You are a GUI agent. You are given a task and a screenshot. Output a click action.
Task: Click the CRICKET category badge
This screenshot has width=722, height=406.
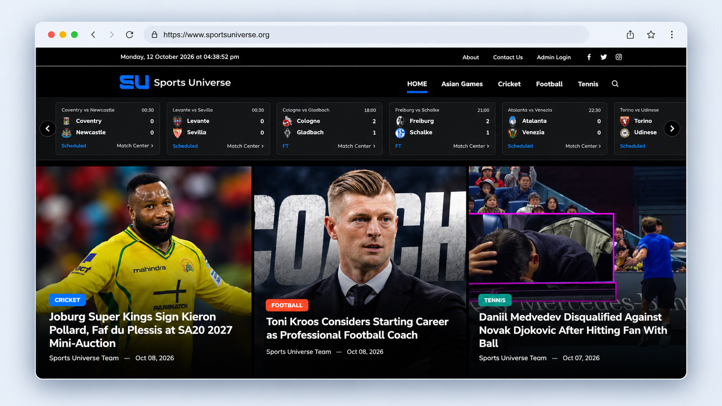67,300
